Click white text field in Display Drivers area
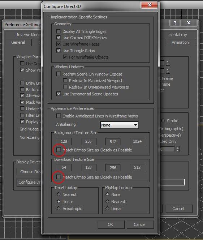Viewport: 203px width, 240px height. pos(172,182)
